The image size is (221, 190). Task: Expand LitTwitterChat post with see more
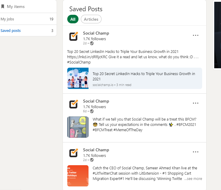(x=193, y=179)
